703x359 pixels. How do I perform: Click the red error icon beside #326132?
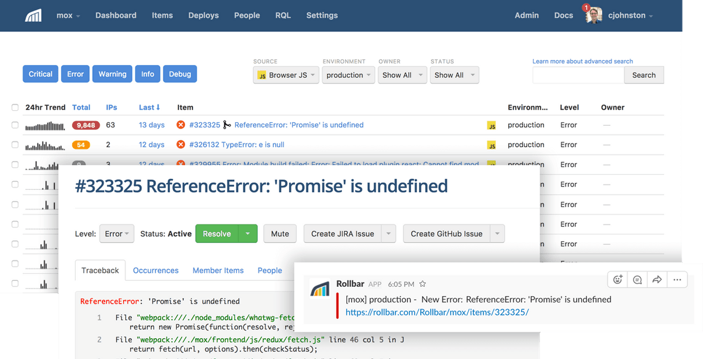tap(180, 144)
